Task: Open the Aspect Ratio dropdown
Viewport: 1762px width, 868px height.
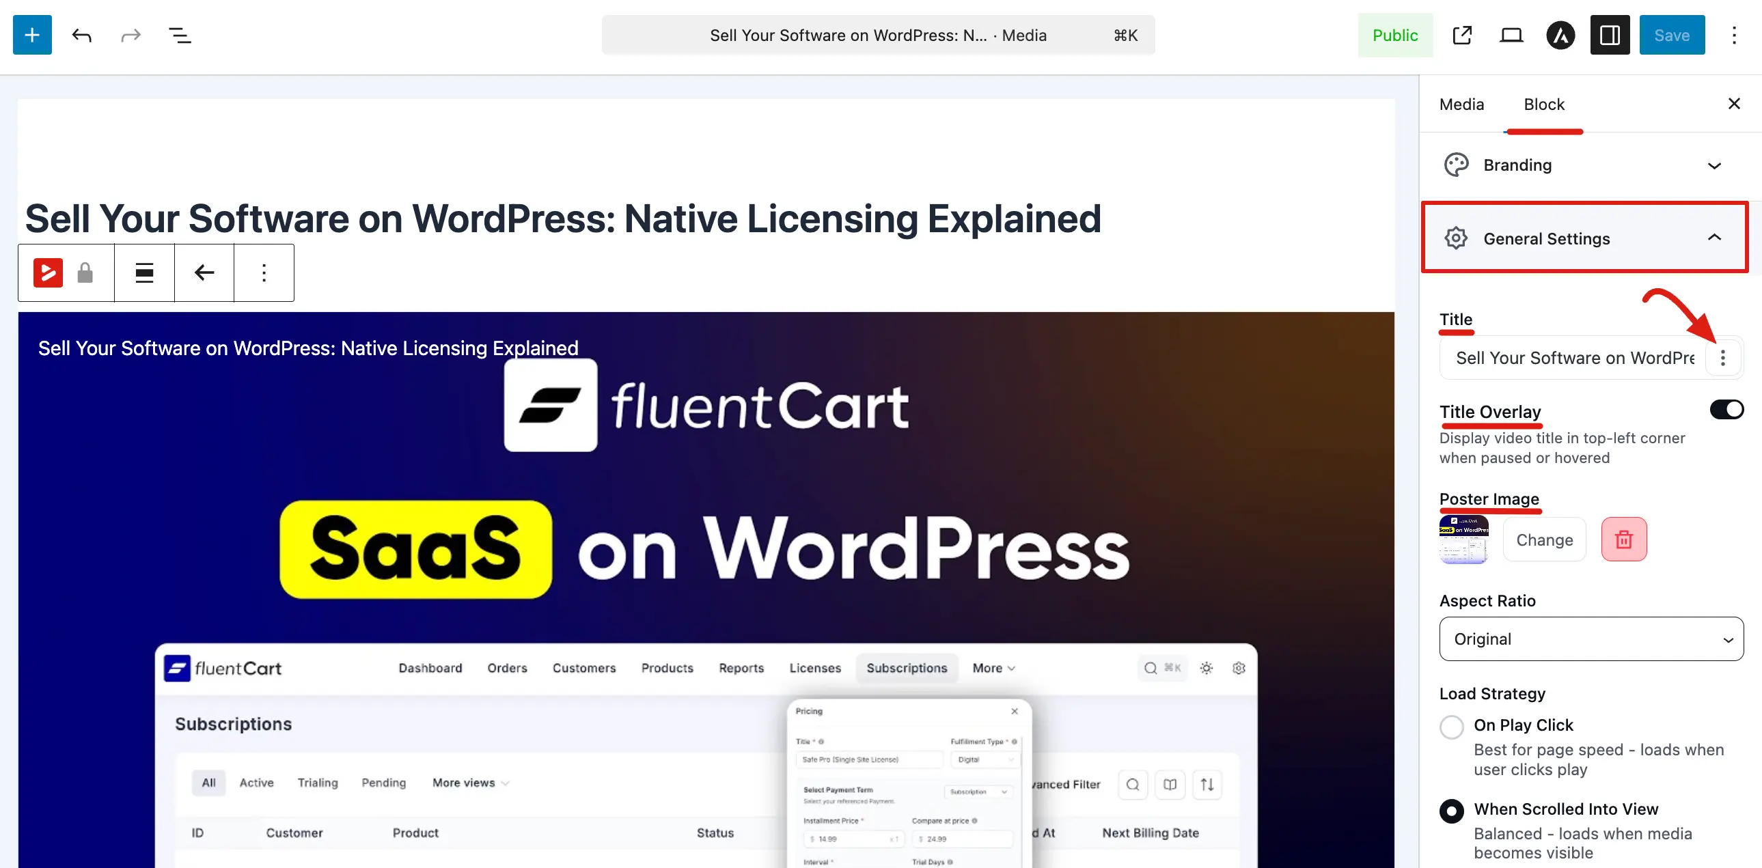Action: point(1592,639)
